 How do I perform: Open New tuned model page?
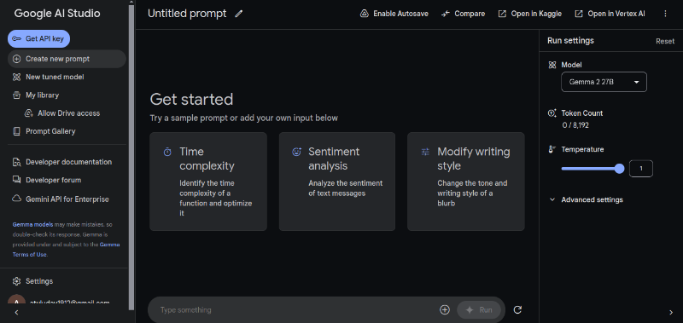[x=55, y=77]
